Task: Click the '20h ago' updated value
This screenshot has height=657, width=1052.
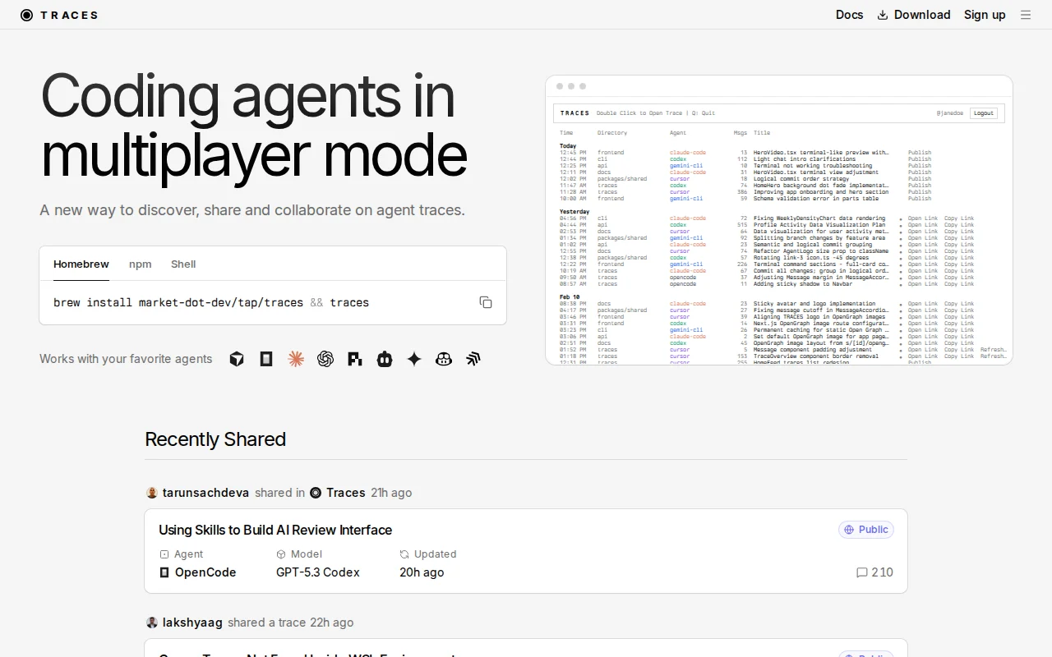Action: click(x=422, y=572)
